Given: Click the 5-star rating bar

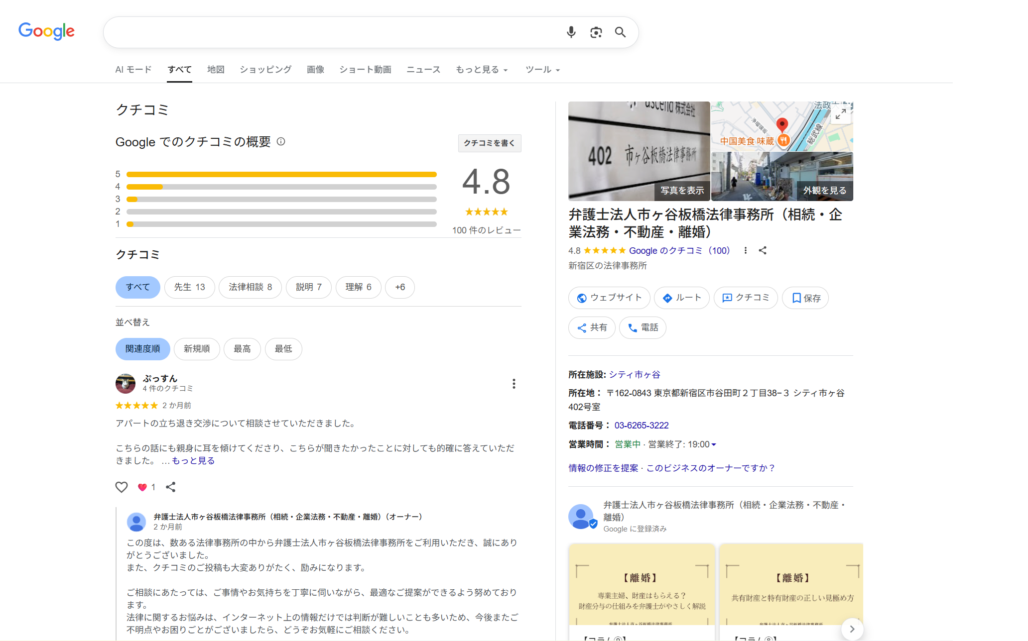Looking at the screenshot, I should (281, 174).
